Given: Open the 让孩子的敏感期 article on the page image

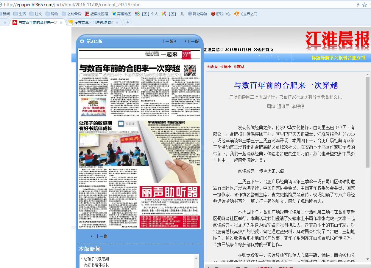Looking at the screenshot, I should click(x=96, y=125).
